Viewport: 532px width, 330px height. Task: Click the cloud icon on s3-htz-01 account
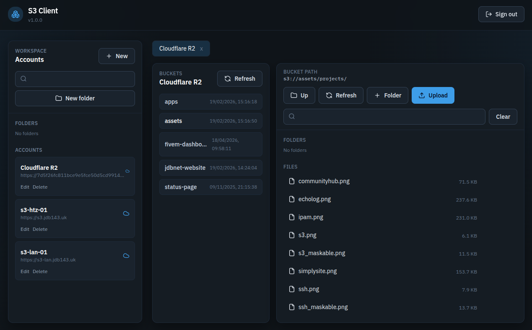click(126, 213)
